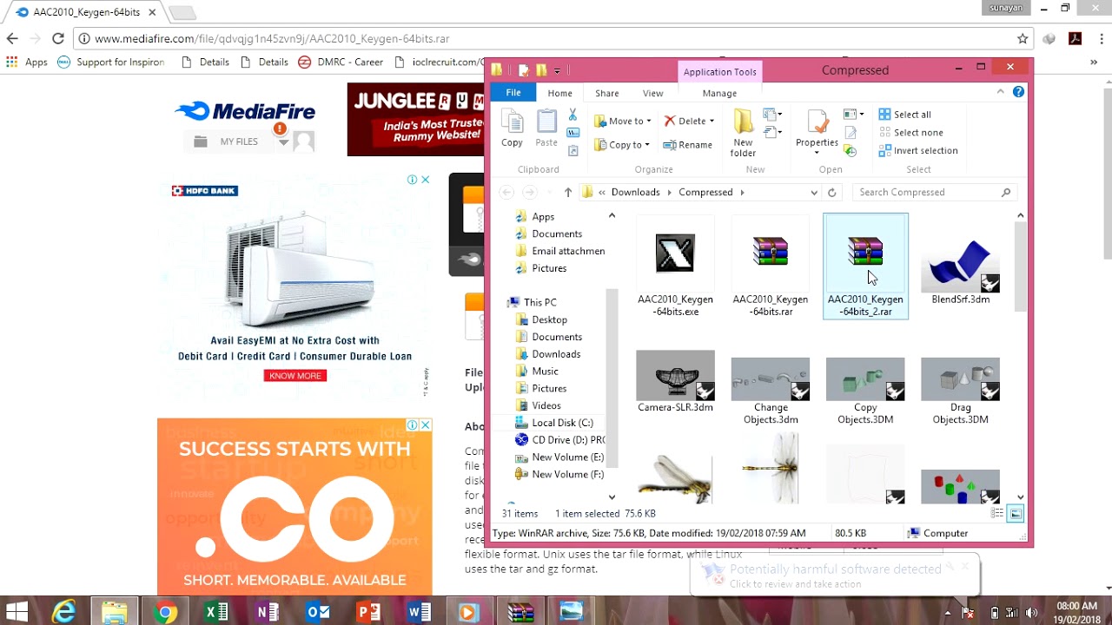The width and height of the screenshot is (1112, 625).
Task: Click the Copy path icon
Action: 573,133
